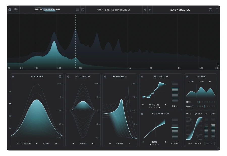Select previous saturation type before CRYSTAL
Screen dimensions: 227x156
143,105
